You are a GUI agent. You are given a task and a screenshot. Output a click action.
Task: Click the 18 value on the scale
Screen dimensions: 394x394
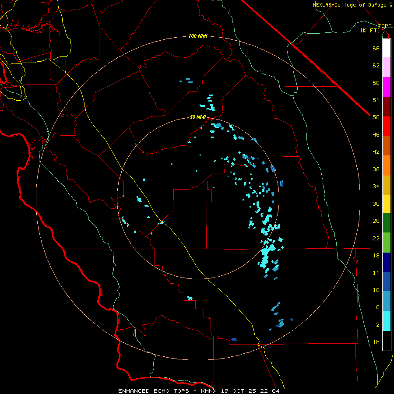[x=376, y=256]
